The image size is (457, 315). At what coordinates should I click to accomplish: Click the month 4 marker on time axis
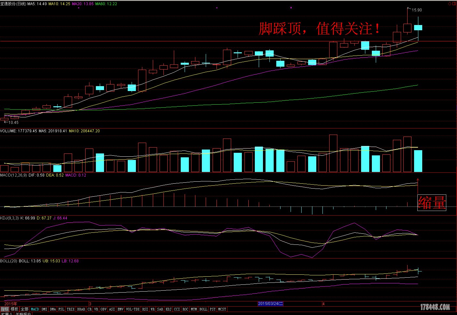(323, 304)
